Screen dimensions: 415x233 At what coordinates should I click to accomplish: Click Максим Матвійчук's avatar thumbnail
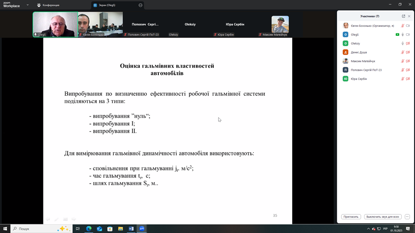[280, 24]
